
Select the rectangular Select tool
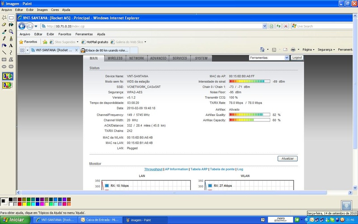(x=11, y=17)
